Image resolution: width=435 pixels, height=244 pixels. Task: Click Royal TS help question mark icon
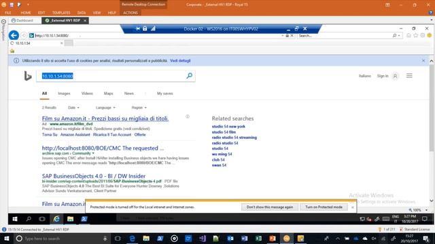point(431,13)
